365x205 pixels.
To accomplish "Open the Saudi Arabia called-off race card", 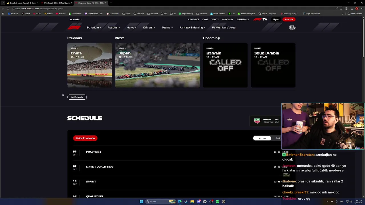I will 273,65.
